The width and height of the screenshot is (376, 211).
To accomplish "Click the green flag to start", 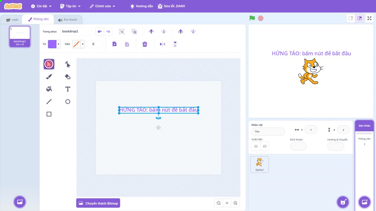I will pos(252,18).
